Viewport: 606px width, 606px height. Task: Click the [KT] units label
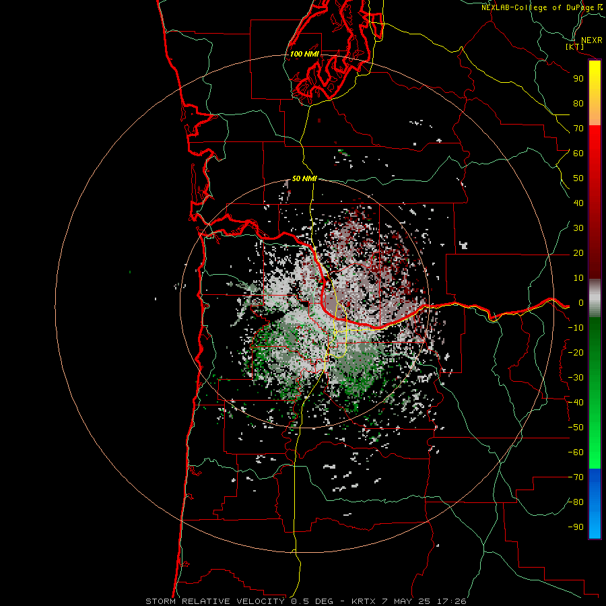[575, 46]
